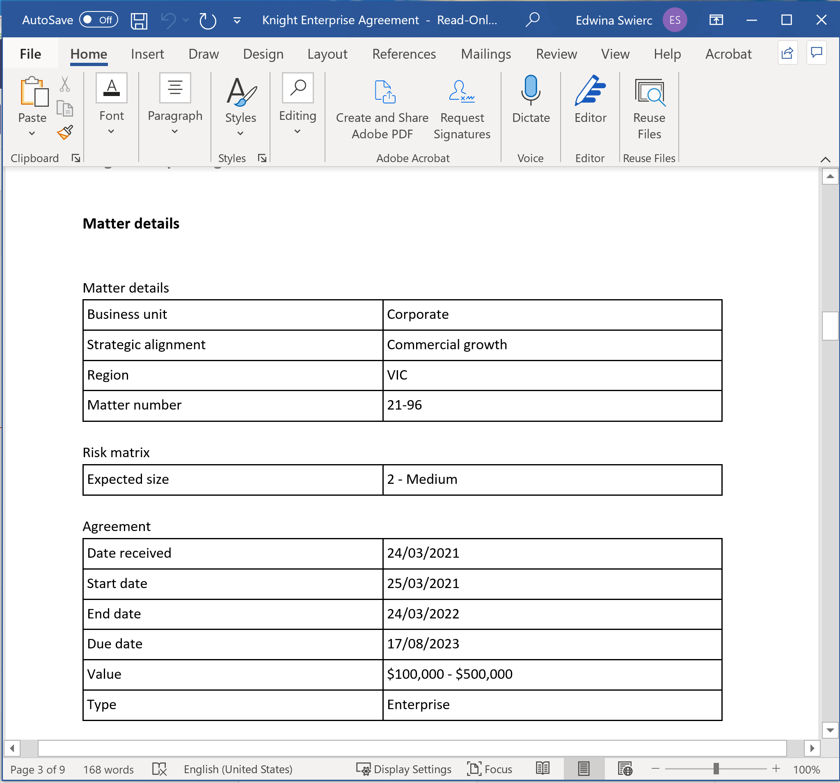Toggle AutoSave switch
This screenshot has height=783, width=840.
98,19
